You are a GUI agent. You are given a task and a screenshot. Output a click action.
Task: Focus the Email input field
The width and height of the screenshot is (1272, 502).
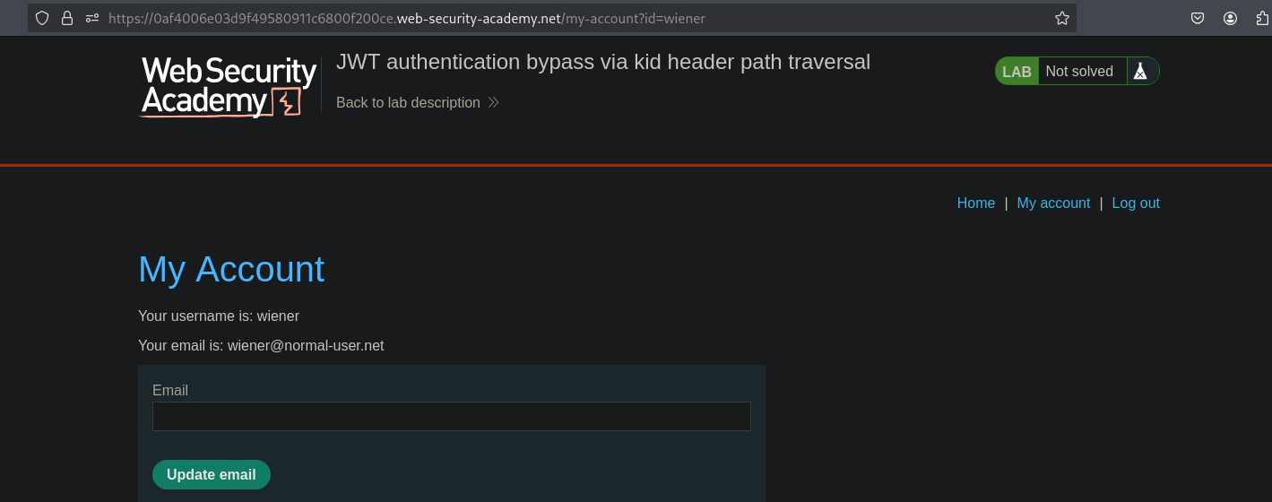click(451, 416)
